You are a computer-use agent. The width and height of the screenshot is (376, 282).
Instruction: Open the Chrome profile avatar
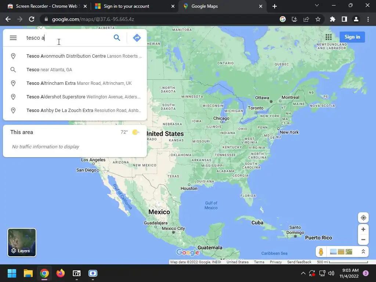(356, 19)
